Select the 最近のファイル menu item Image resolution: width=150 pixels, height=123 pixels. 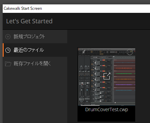(x=35, y=50)
